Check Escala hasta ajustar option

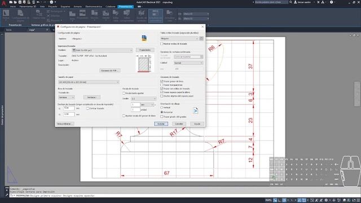coord(124,93)
